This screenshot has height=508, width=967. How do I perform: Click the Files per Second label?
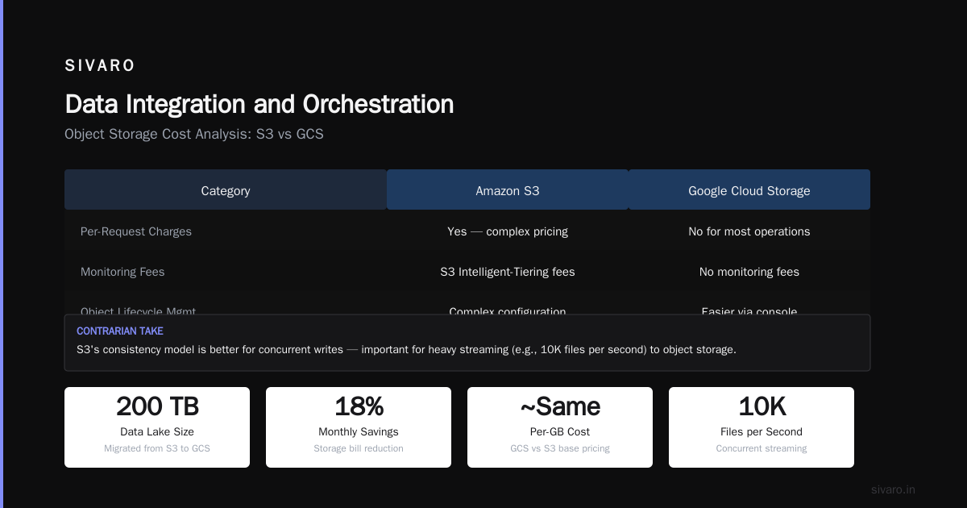click(762, 432)
